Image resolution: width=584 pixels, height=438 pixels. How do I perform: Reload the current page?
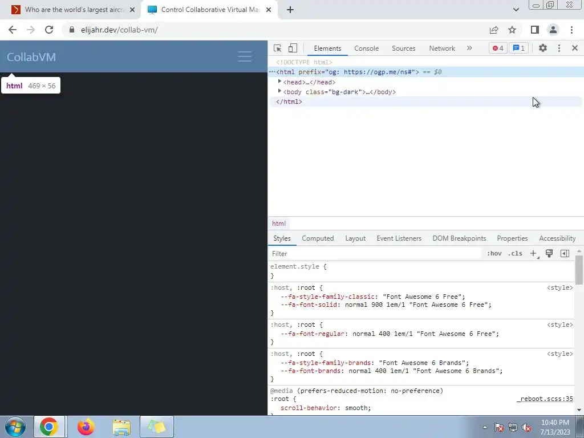pos(49,30)
